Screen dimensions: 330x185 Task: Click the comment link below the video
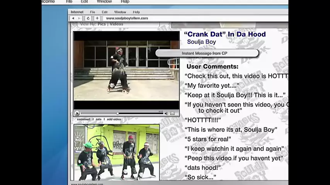83,119
